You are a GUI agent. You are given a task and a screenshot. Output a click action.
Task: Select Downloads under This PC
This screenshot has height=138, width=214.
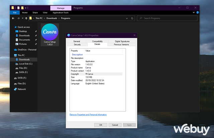(x=24, y=59)
